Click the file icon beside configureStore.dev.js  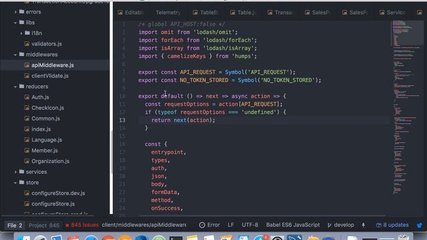tap(27, 193)
